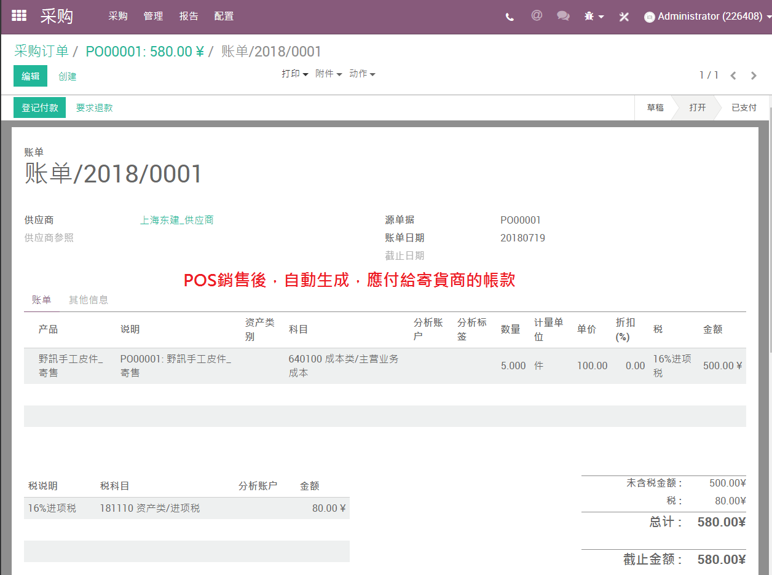This screenshot has height=575, width=772.
Task: Click the 已支付 status stage
Action: [x=744, y=108]
